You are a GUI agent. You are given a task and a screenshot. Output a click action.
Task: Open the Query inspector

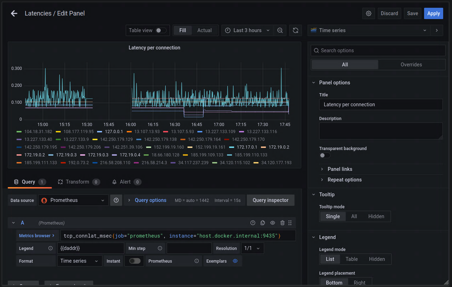point(270,200)
